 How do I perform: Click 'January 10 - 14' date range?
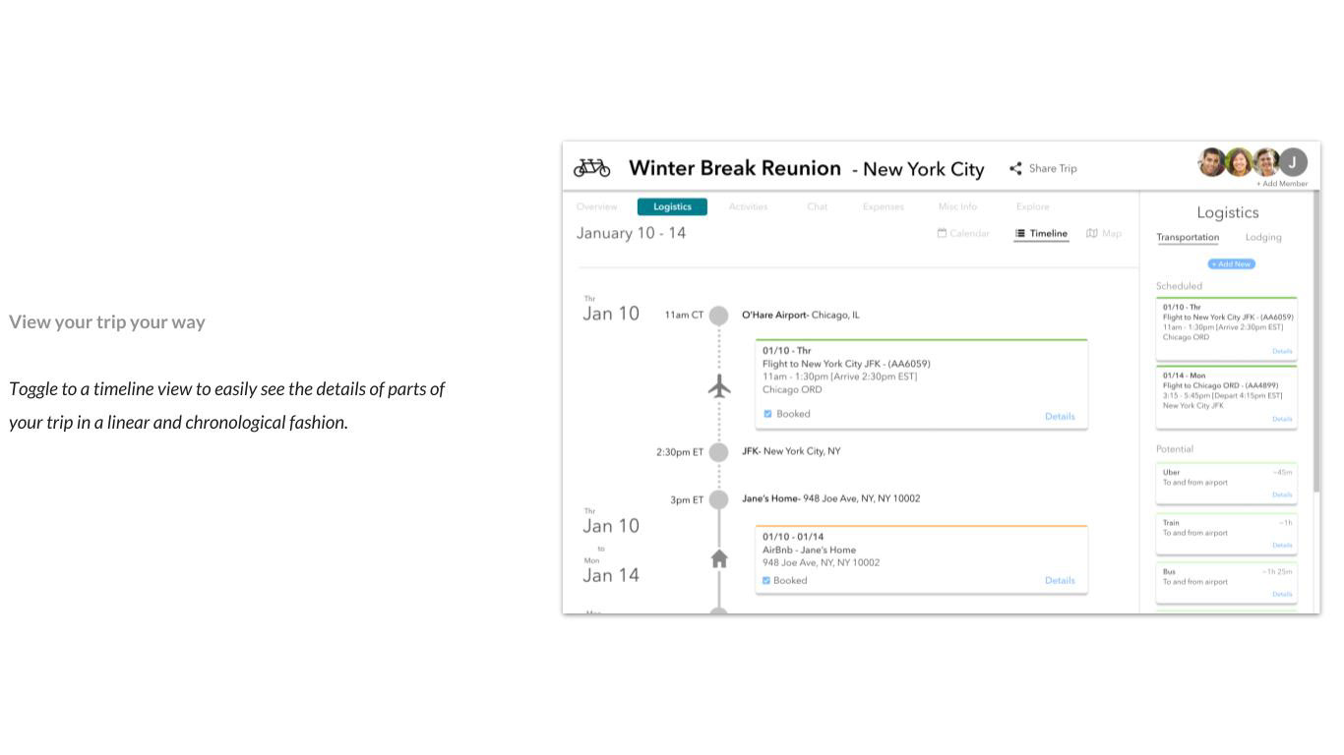point(631,234)
